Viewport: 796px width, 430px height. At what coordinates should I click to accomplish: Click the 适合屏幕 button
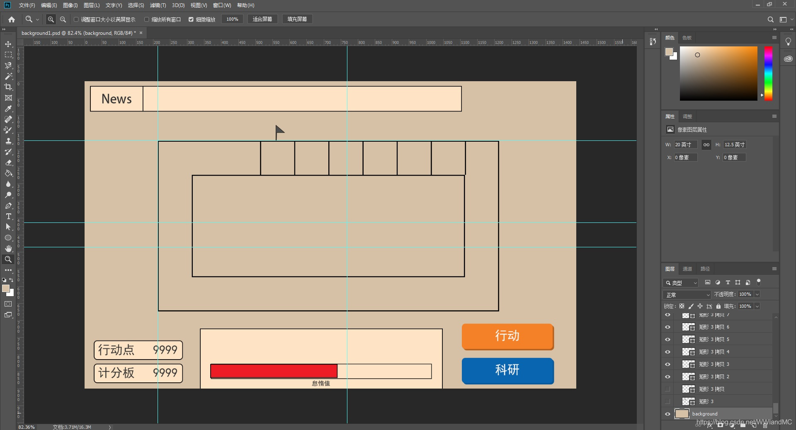(x=262, y=19)
